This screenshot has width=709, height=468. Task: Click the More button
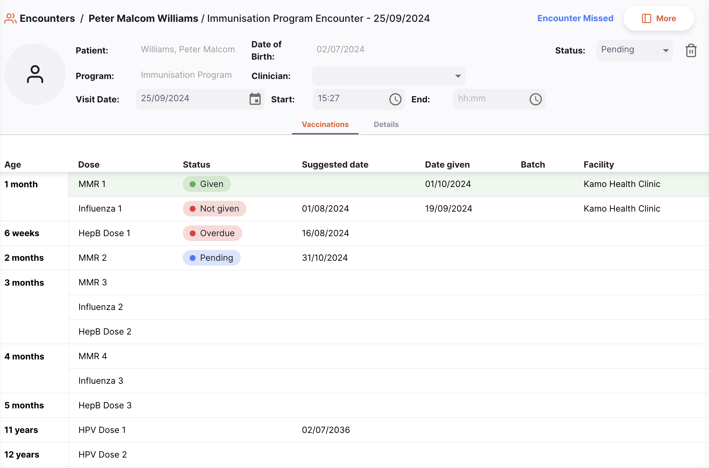point(659,18)
